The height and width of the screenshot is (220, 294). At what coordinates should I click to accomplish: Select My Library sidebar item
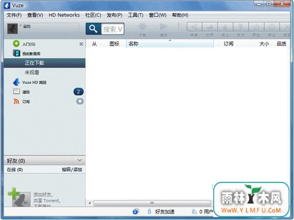[31, 53]
